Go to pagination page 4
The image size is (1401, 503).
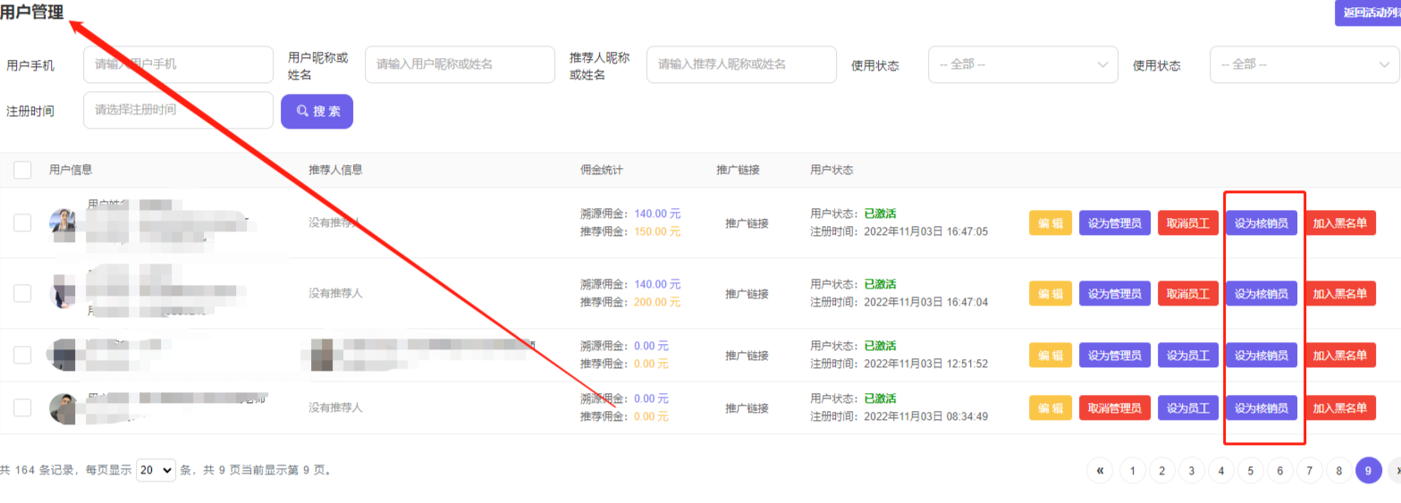(1221, 470)
